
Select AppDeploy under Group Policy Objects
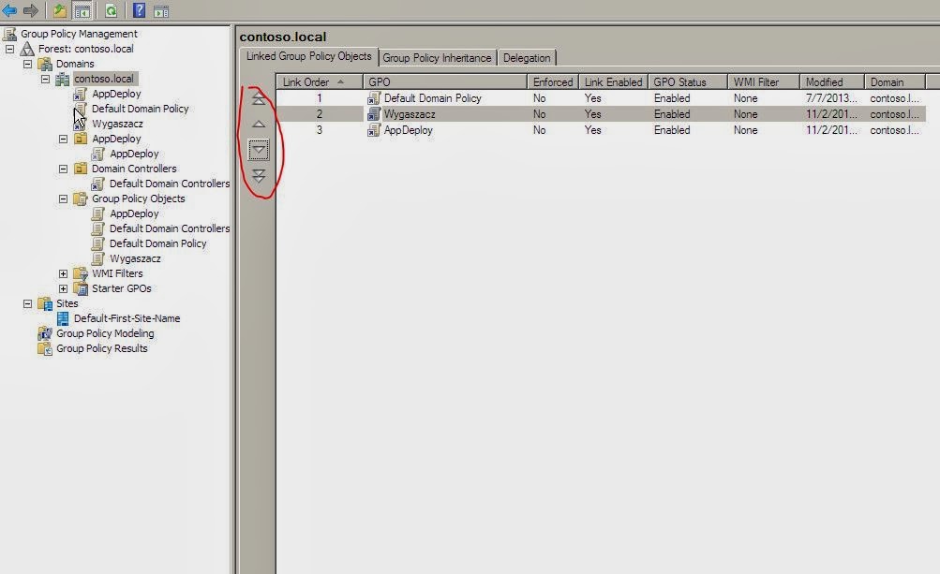click(134, 213)
